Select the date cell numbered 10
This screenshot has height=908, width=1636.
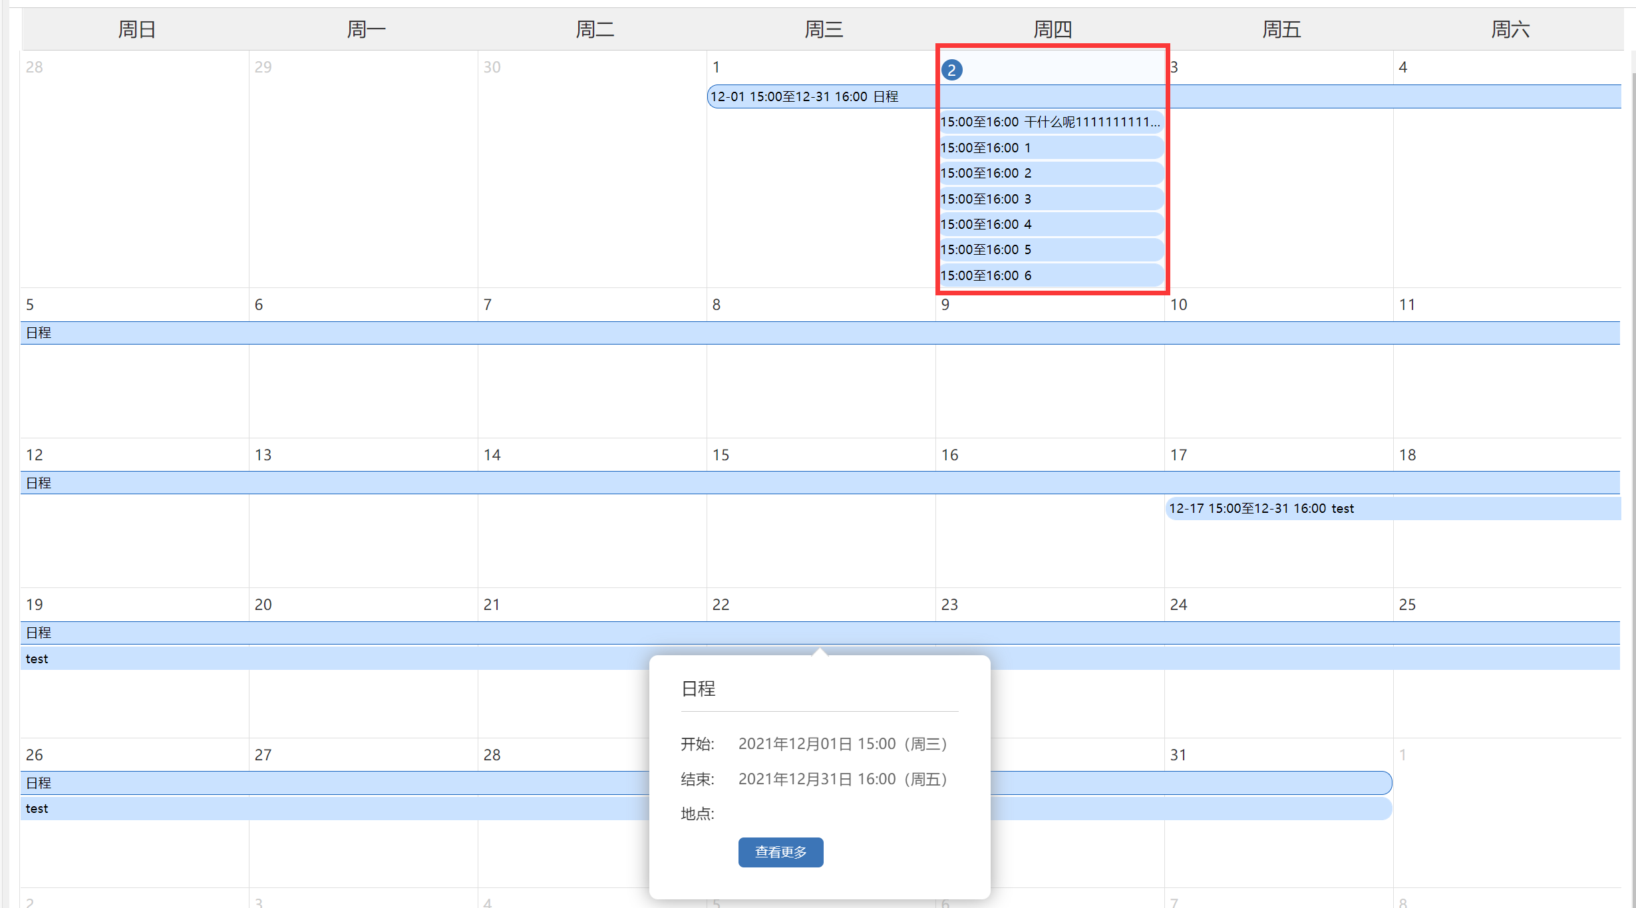1178,305
